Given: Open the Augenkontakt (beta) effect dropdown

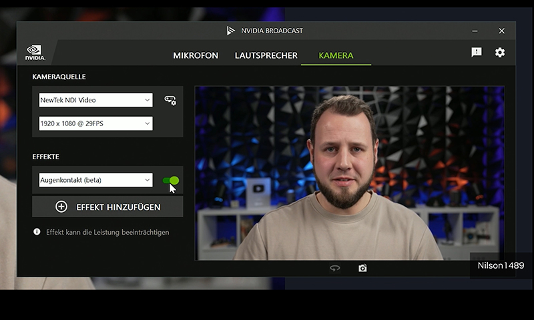Looking at the screenshot, I should pyautogui.click(x=95, y=180).
